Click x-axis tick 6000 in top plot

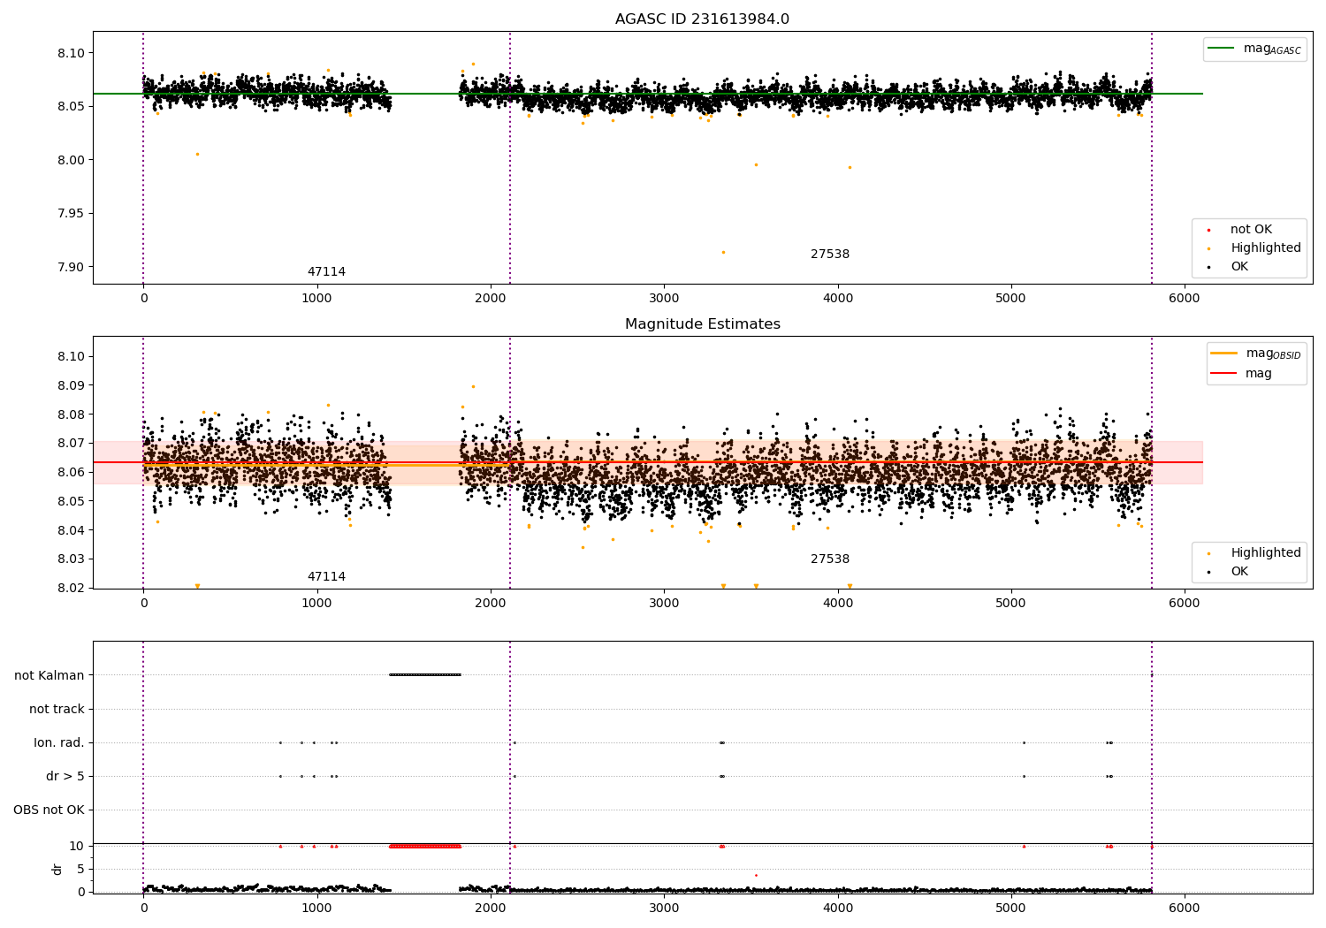[1185, 299]
